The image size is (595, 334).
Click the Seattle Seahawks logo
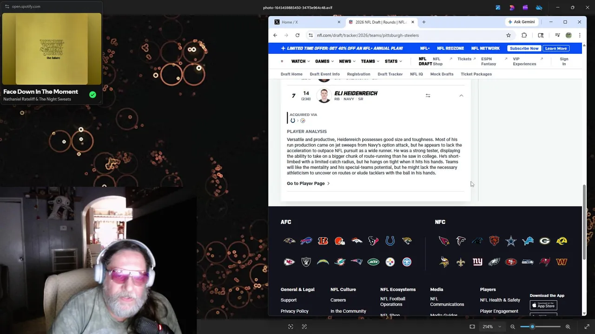click(x=528, y=262)
